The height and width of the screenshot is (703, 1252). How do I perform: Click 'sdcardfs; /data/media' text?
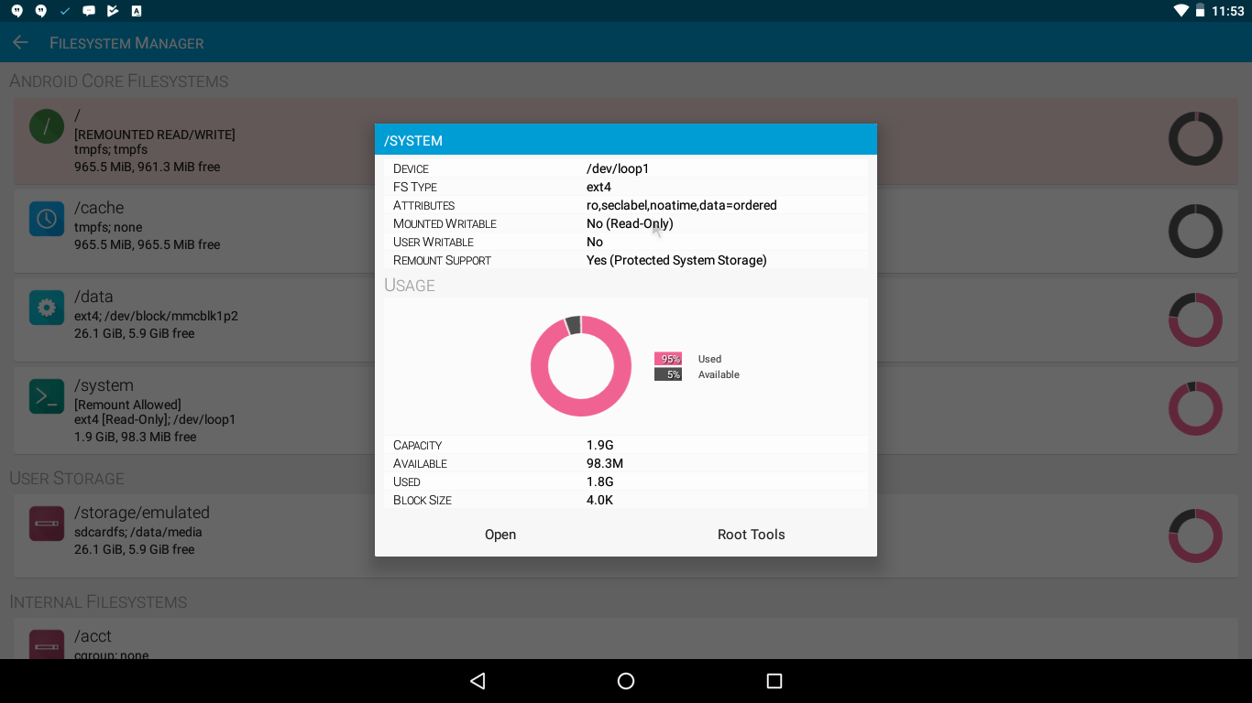[138, 532]
